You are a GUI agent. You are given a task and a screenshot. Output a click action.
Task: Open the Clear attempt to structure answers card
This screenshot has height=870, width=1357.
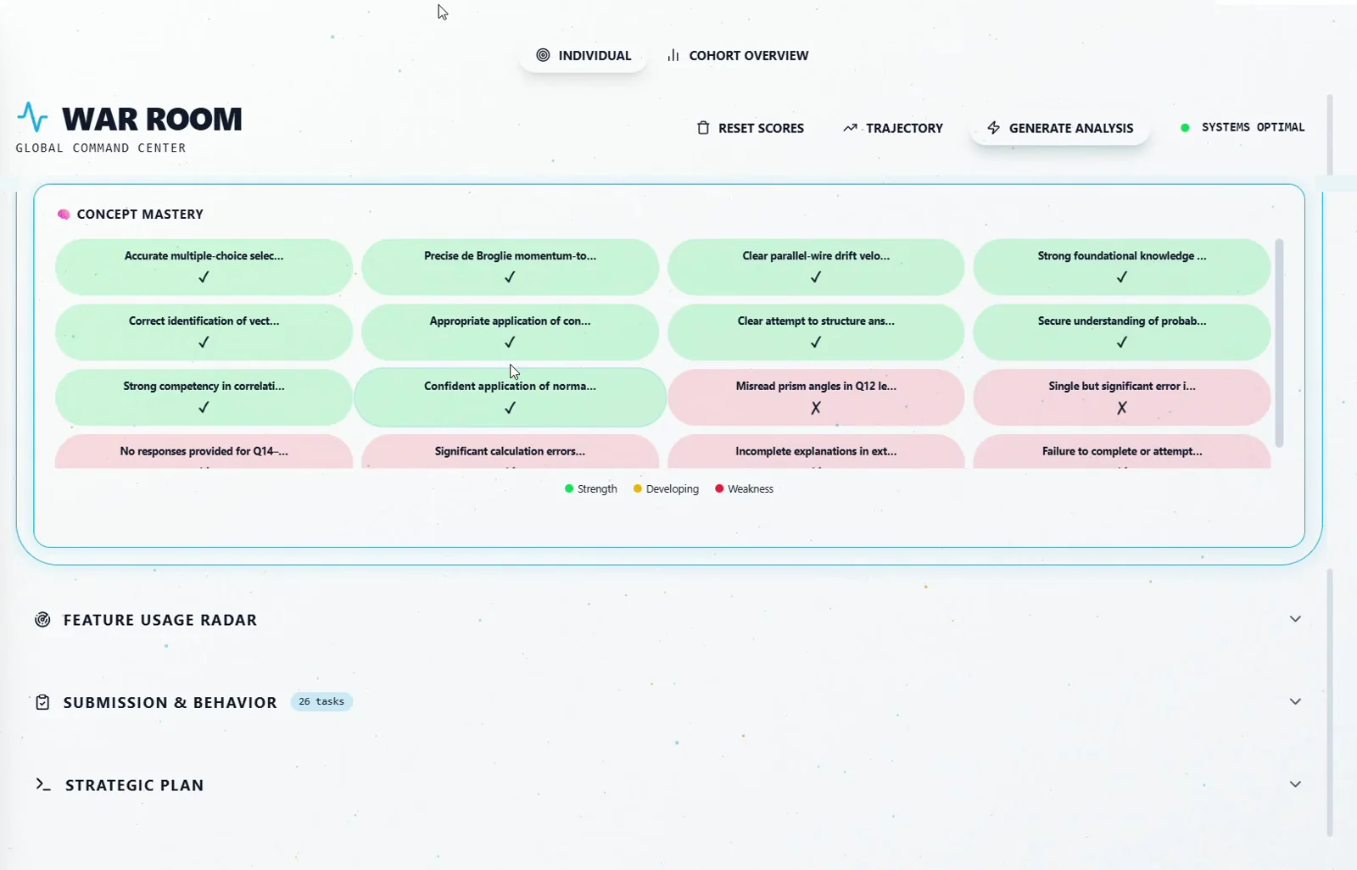[x=816, y=332]
